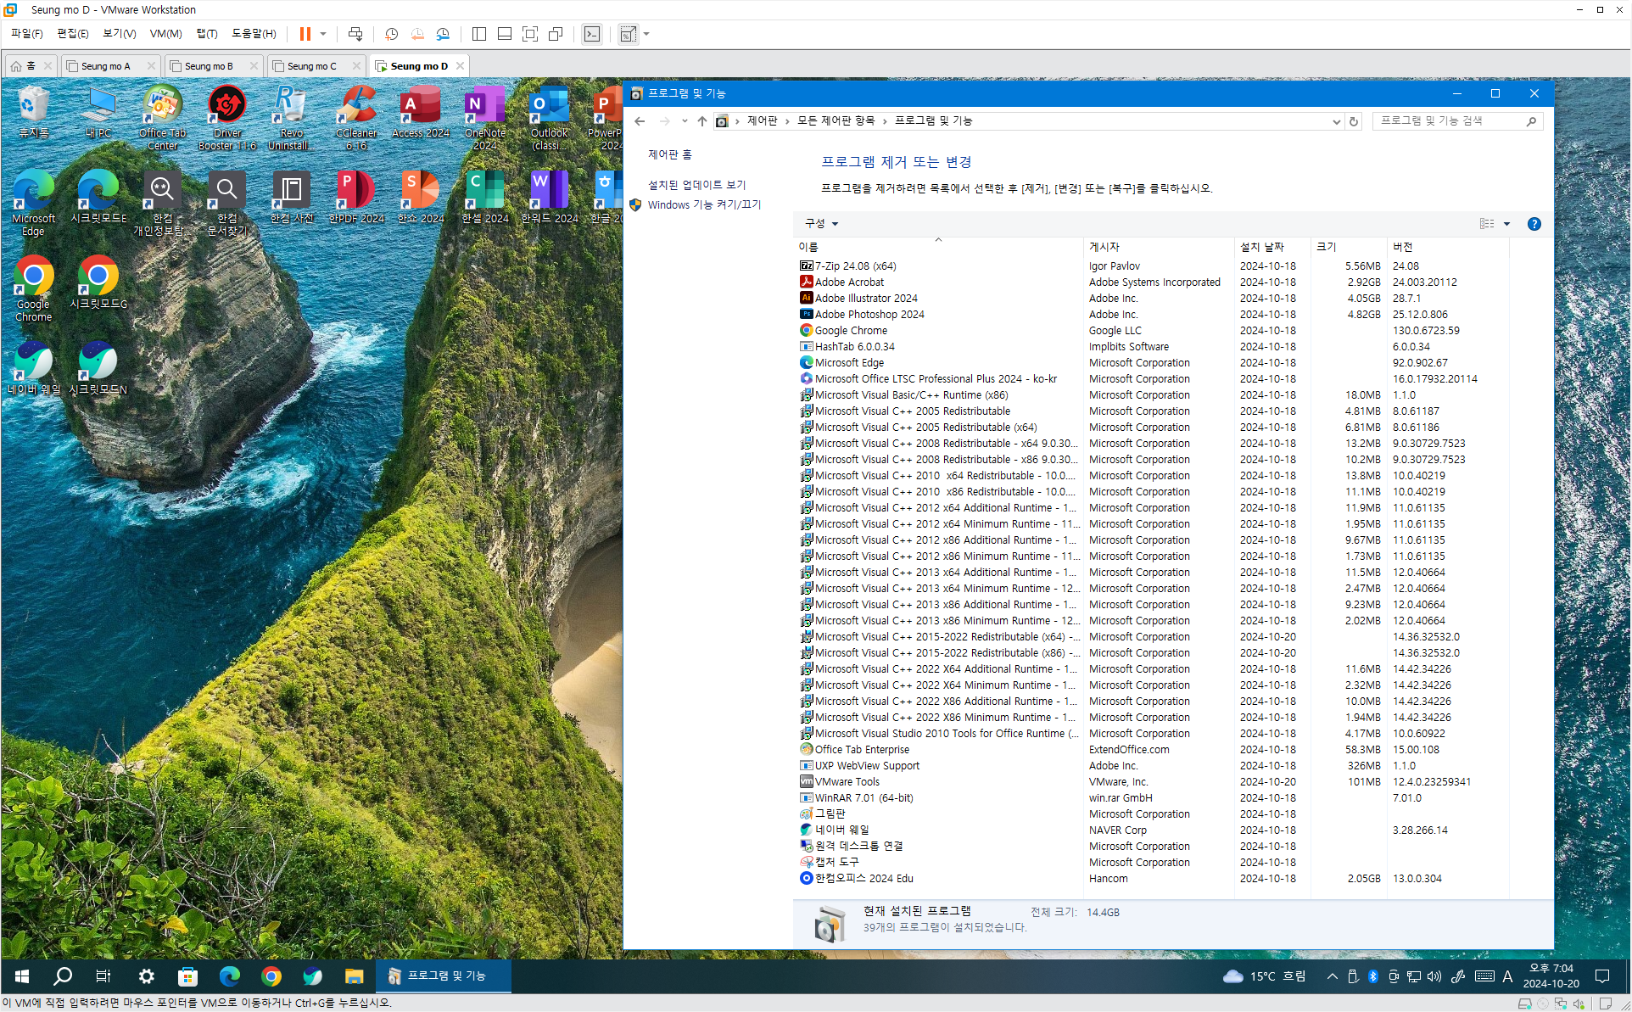
Task: Click the take snapshot toolbar icon
Action: coord(391,34)
